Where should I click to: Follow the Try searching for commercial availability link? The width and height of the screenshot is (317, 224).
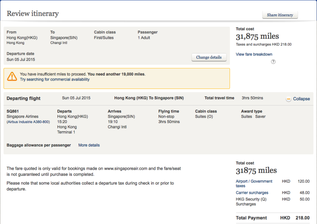(x=55, y=79)
